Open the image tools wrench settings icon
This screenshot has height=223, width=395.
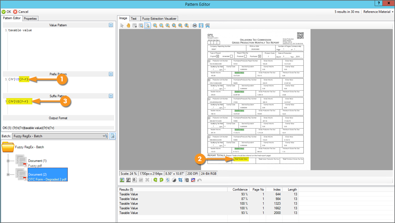pos(207,25)
